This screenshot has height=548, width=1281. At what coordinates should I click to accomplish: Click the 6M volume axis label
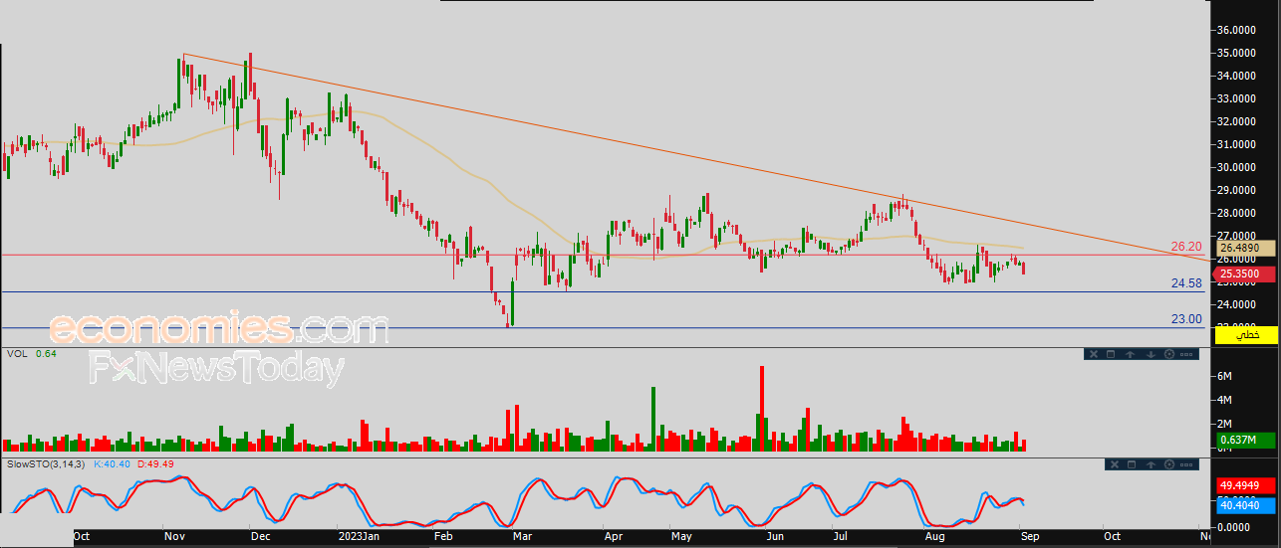[1225, 377]
